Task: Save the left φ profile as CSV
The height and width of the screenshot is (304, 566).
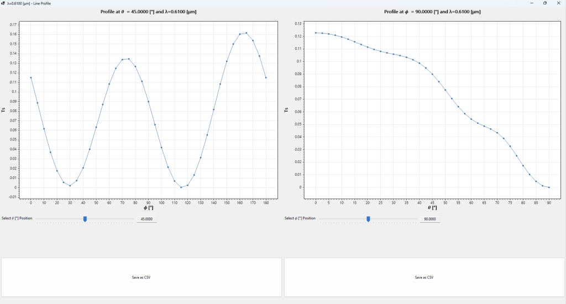Action: pyautogui.click(x=141, y=277)
